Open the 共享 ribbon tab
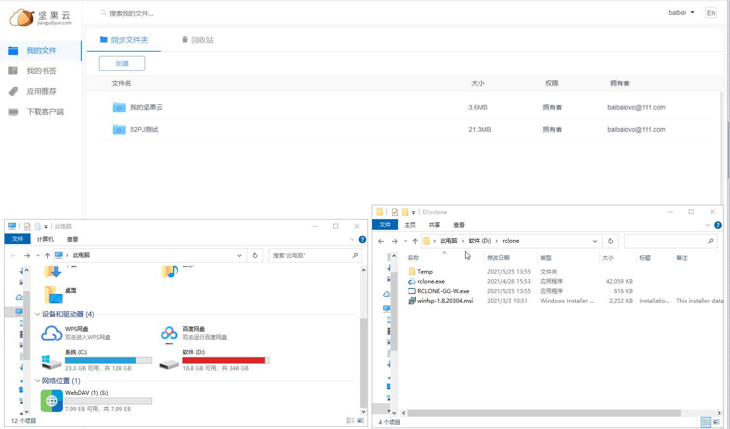This screenshot has height=429, width=730. pos(434,225)
